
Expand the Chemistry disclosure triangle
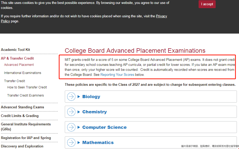(x=79, y=112)
